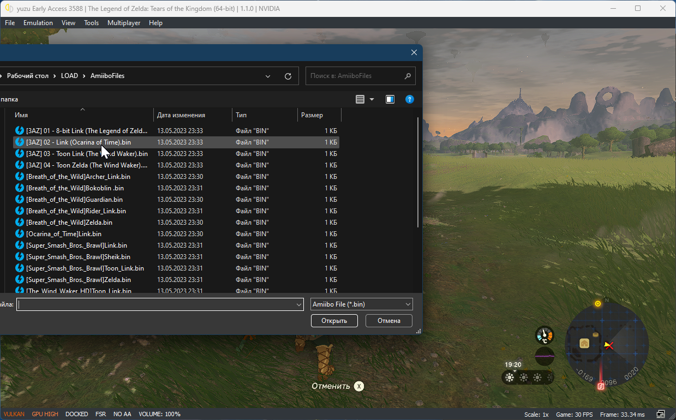
Task: Click the multiplayer status icon in status bar
Action: [x=661, y=414]
